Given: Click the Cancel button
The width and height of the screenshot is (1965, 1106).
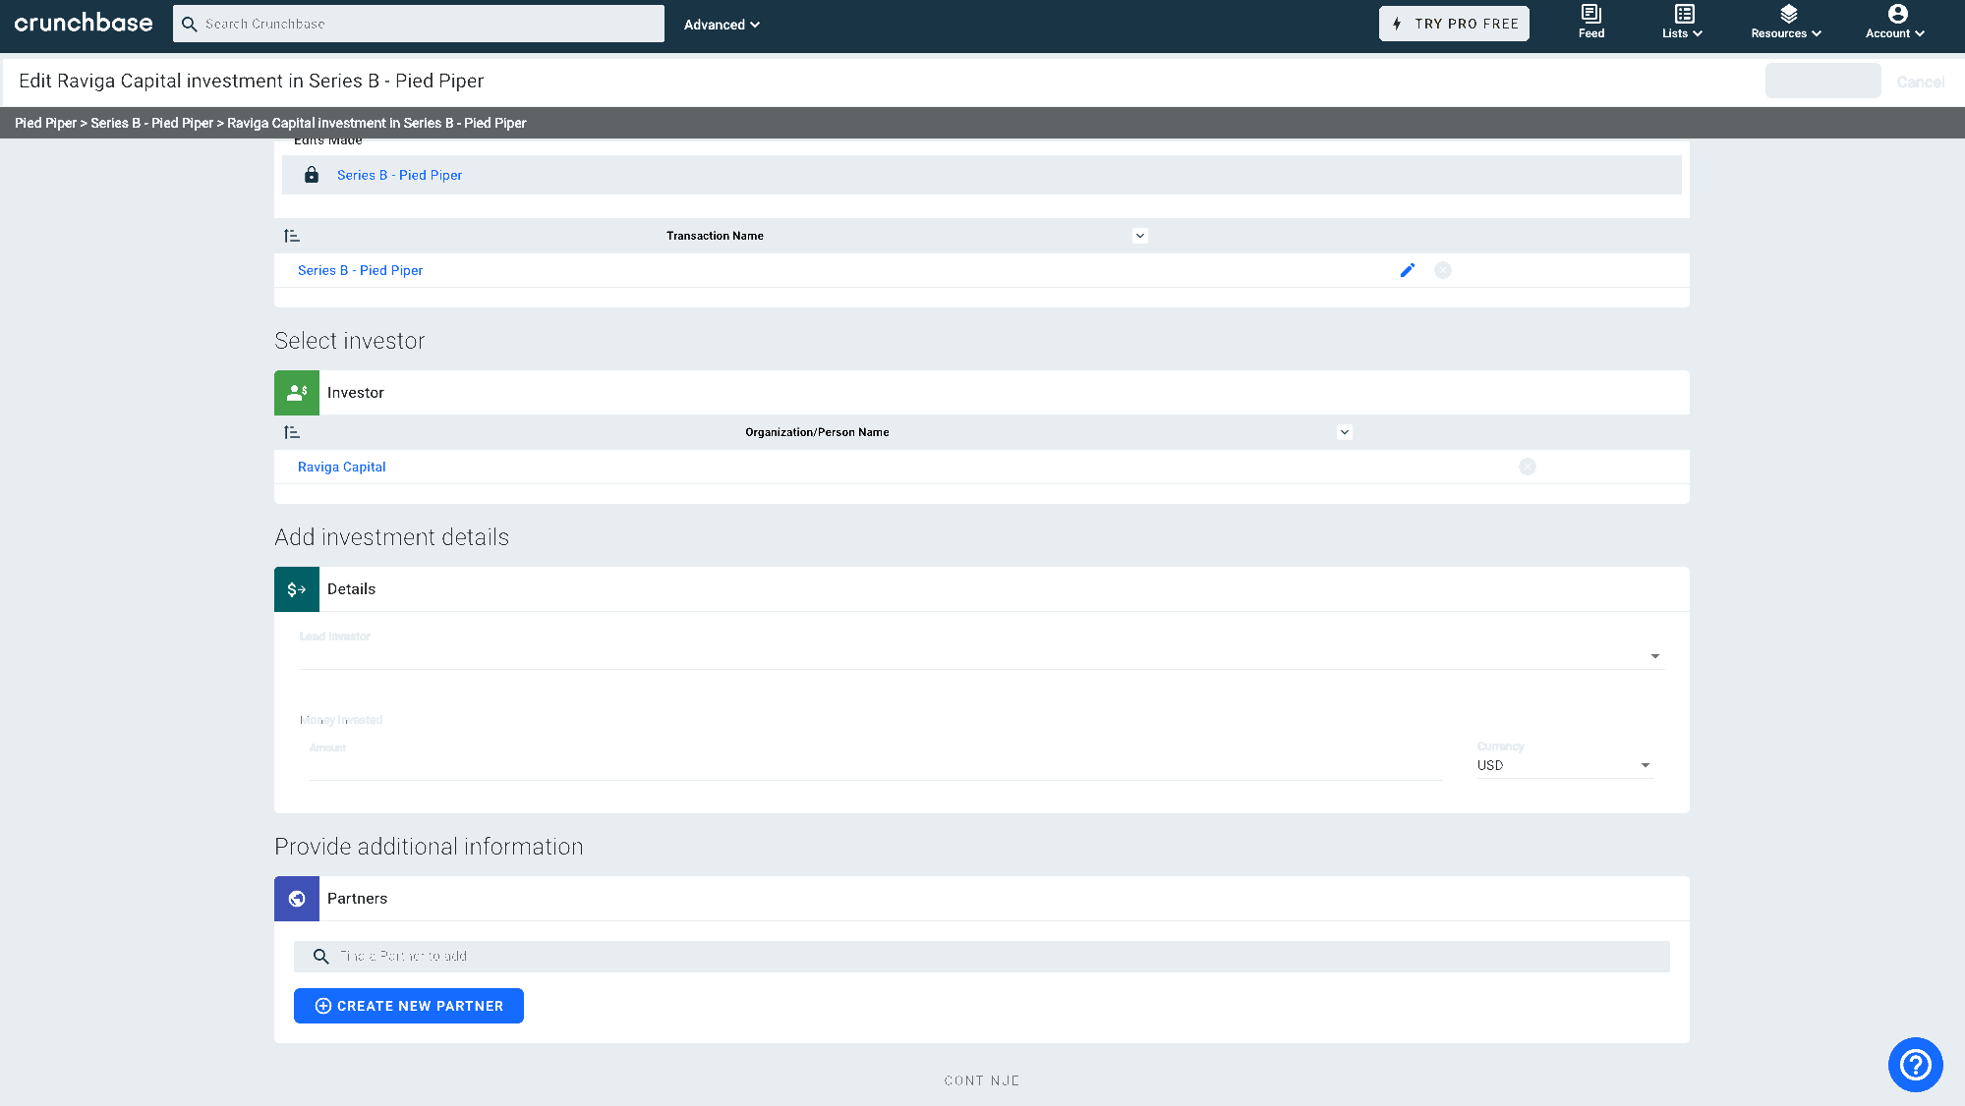Looking at the screenshot, I should click(1921, 82).
